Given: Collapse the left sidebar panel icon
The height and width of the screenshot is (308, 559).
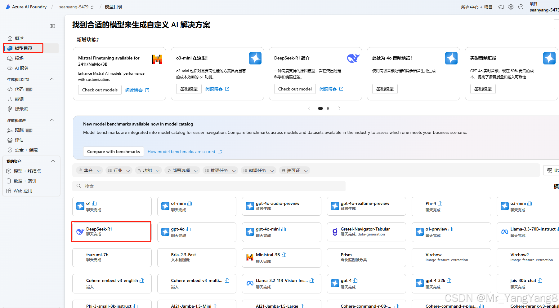Looking at the screenshot, I should pos(52,26).
